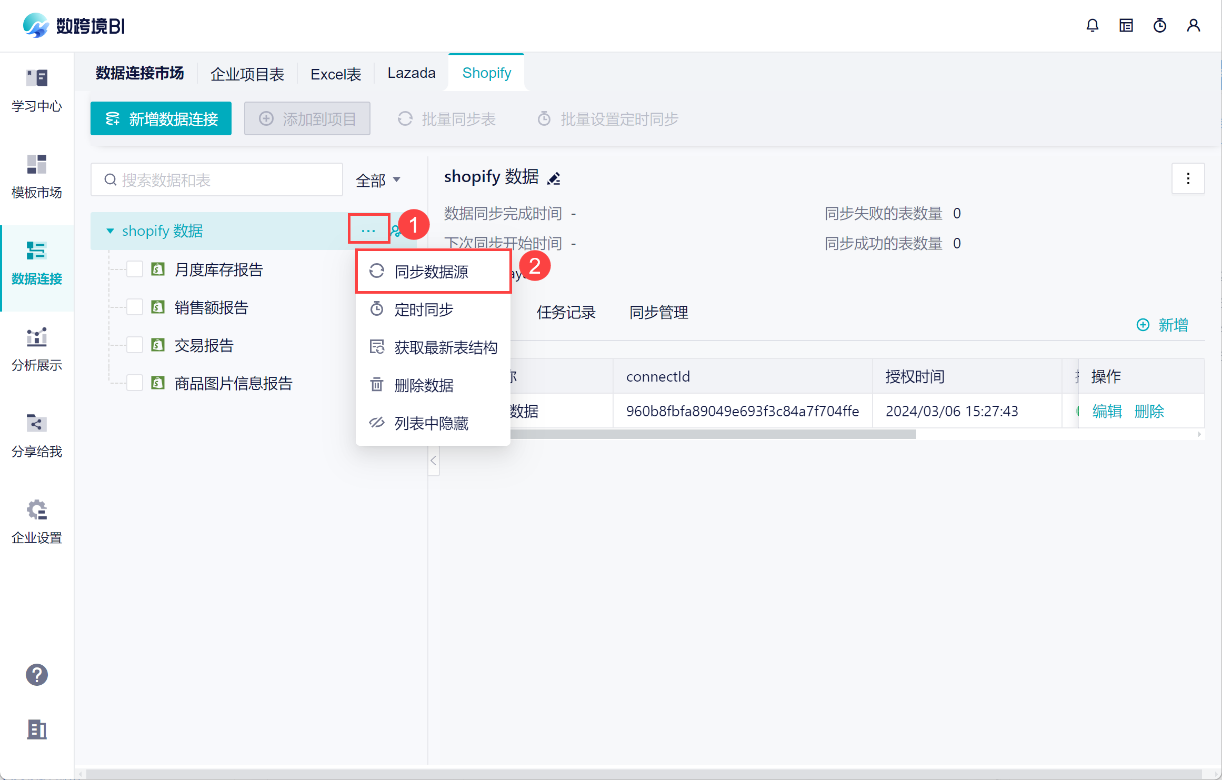Check the 商品图片信息报告 checkbox

click(135, 383)
